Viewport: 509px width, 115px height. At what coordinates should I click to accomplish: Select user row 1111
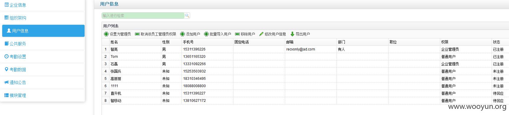(x=305, y=86)
